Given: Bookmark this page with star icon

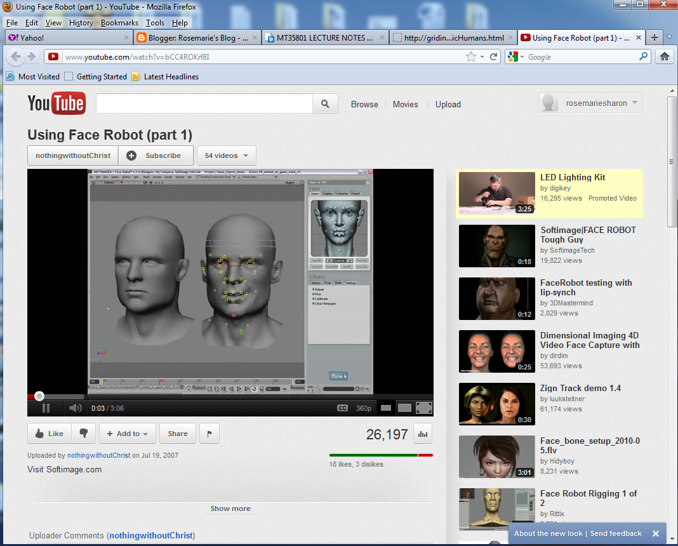Looking at the screenshot, I should (471, 57).
